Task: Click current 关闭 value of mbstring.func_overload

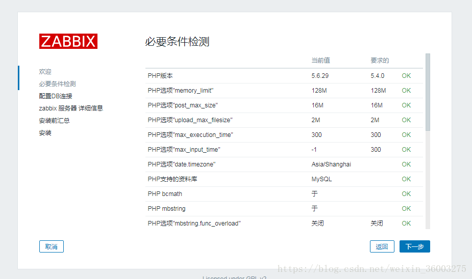Action: [317, 223]
